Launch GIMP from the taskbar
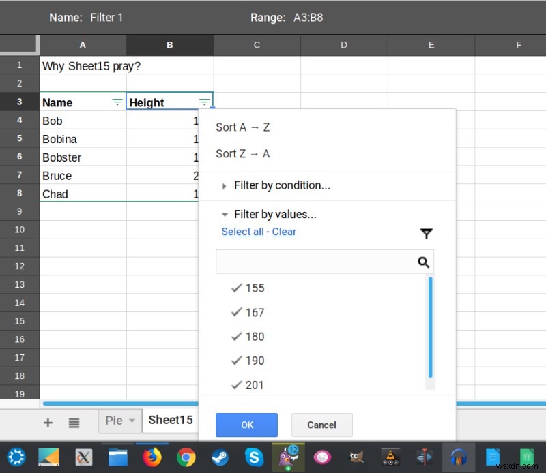Viewport: 546px width, 473px height. click(x=356, y=457)
